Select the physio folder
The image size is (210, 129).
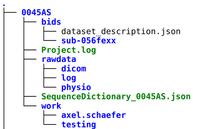[76, 87]
